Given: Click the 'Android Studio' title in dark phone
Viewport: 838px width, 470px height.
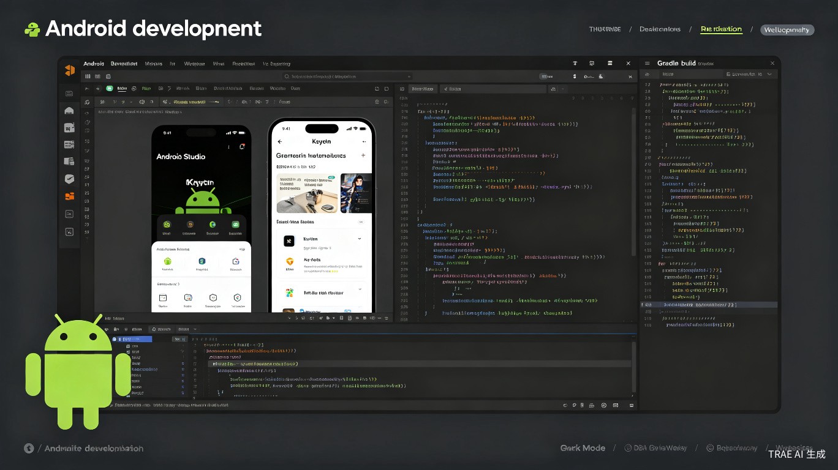Looking at the screenshot, I should coord(181,157).
